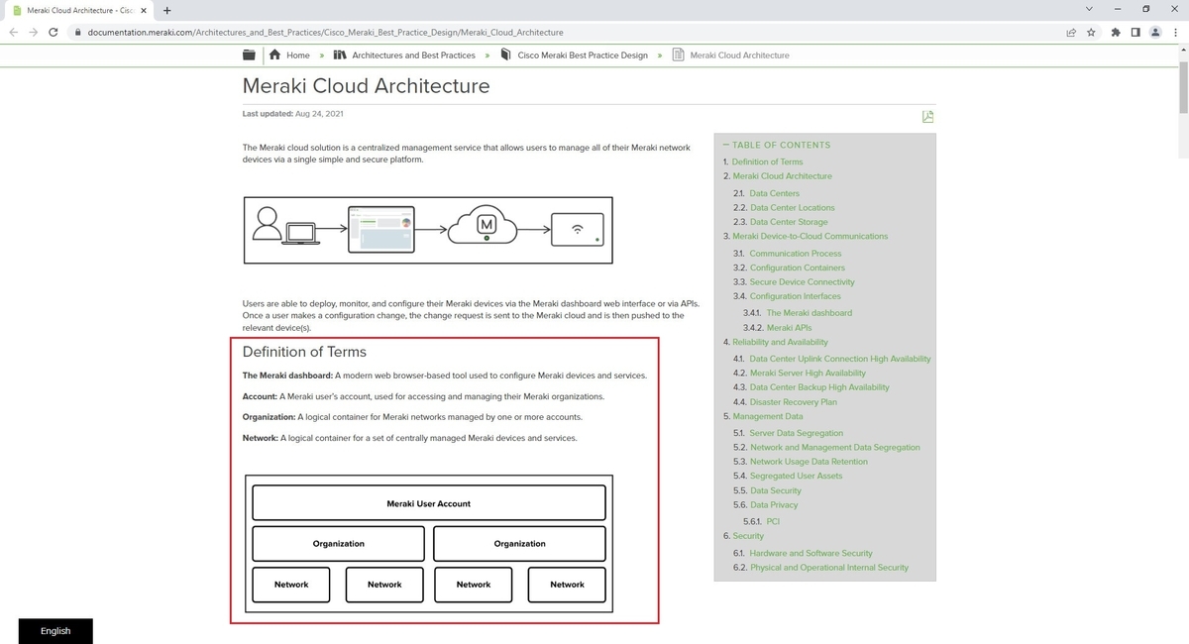
Task: Open the Chrome three-dot menu
Action: [x=1176, y=32]
